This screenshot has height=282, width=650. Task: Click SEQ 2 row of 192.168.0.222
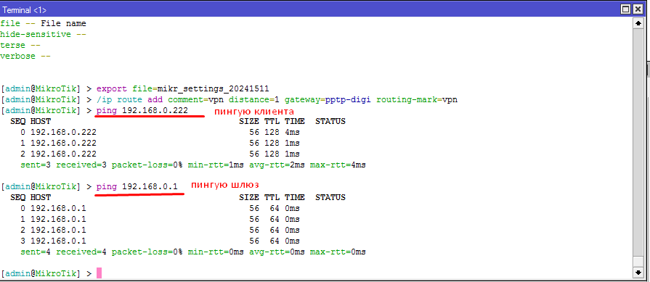pos(160,154)
